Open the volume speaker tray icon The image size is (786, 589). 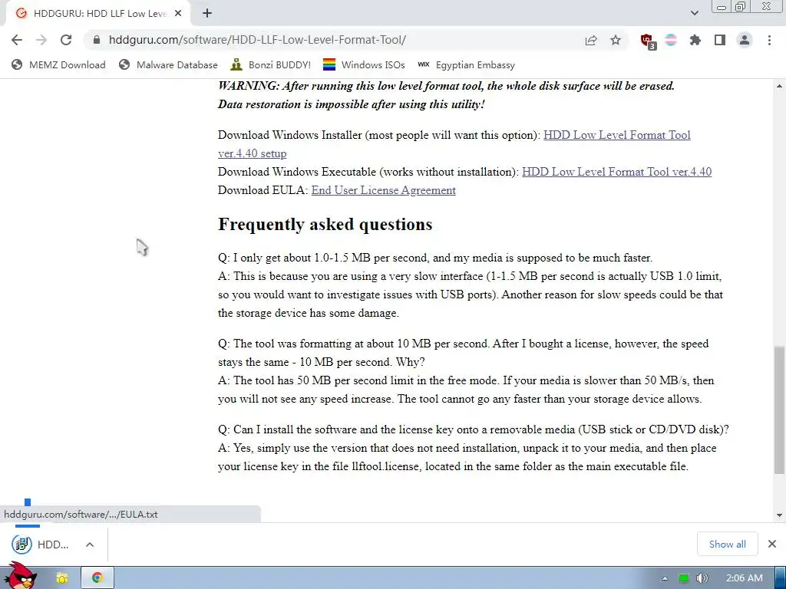pyautogui.click(x=702, y=578)
